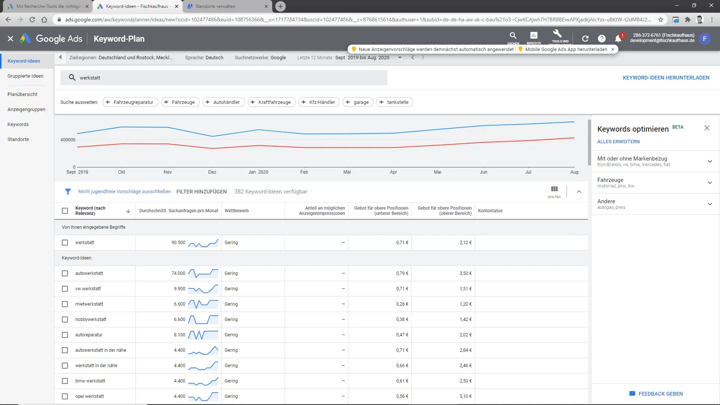The height and width of the screenshot is (405, 720).
Task: Open Sprache Deutsch setting
Action: coord(204,57)
